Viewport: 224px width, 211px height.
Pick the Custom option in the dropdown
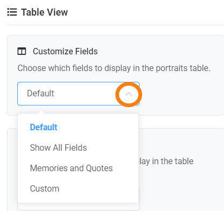(x=45, y=188)
